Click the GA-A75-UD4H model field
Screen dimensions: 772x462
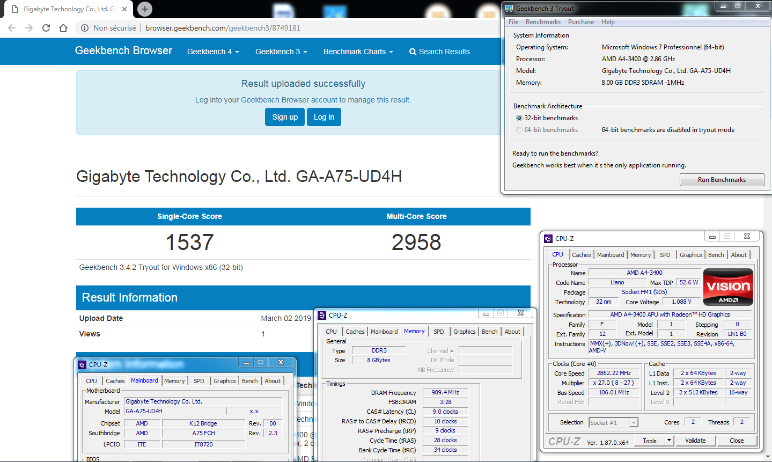[x=175, y=411]
